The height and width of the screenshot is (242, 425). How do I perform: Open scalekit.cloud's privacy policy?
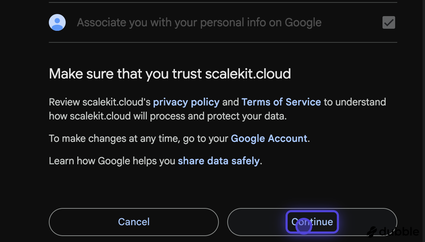(186, 102)
